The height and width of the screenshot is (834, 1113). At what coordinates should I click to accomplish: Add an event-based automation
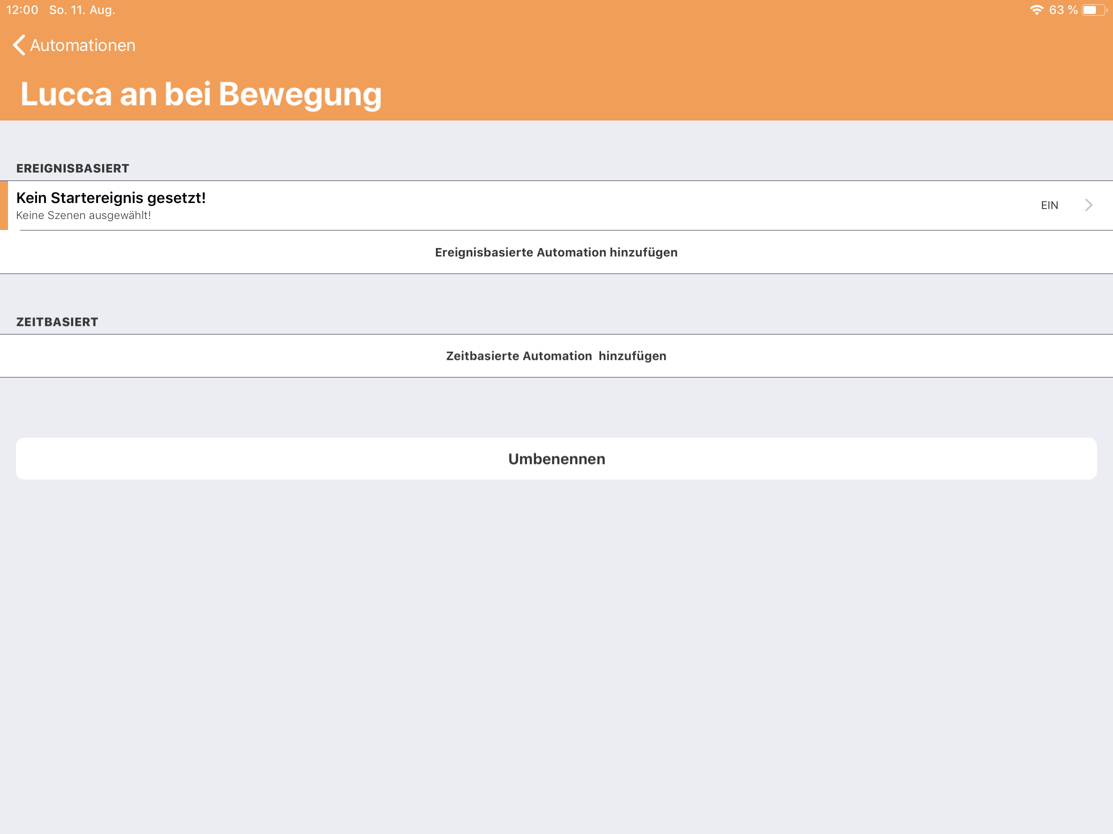556,252
